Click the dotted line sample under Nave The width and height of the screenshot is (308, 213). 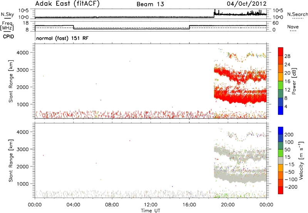pyautogui.click(x=293, y=31)
